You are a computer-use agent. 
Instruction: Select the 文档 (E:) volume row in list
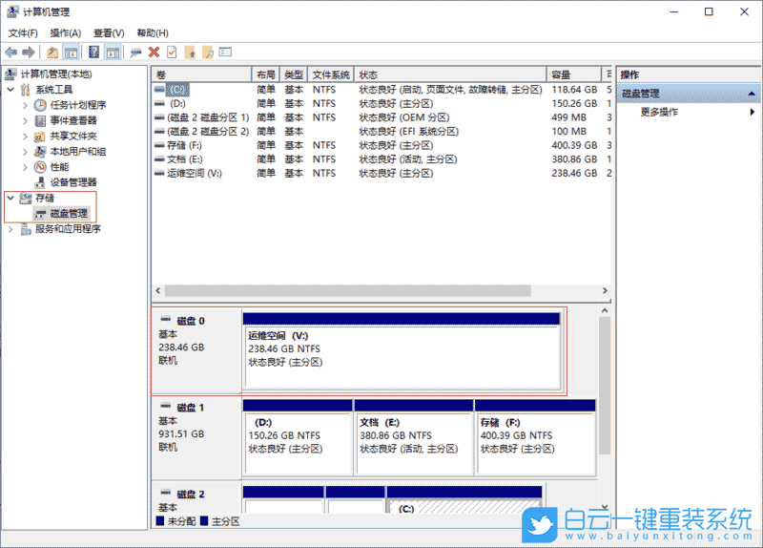[x=184, y=159]
